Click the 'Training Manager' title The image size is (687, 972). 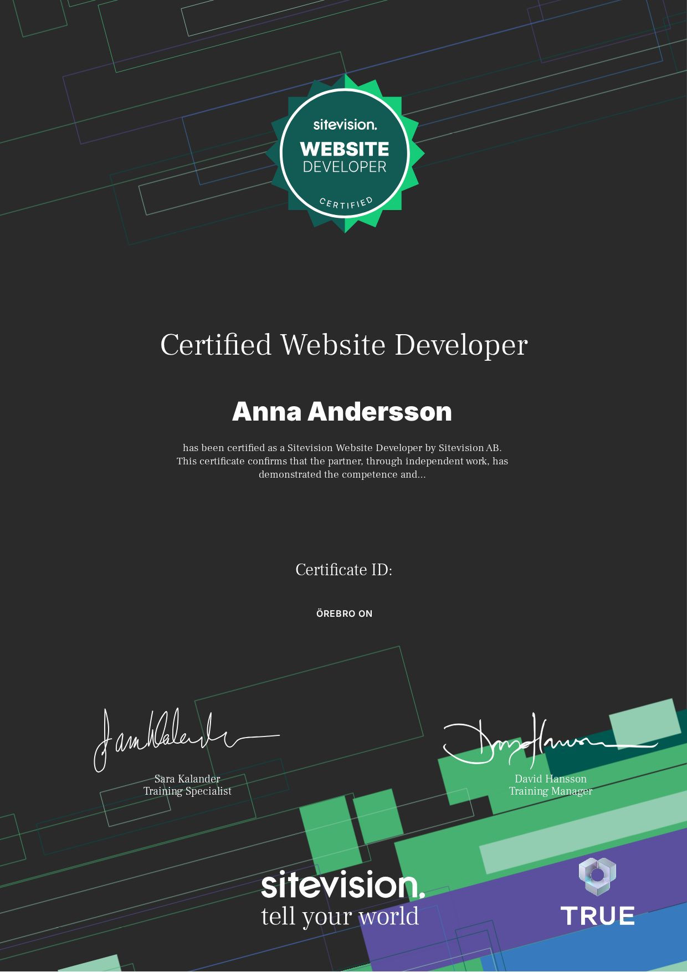coord(551,791)
